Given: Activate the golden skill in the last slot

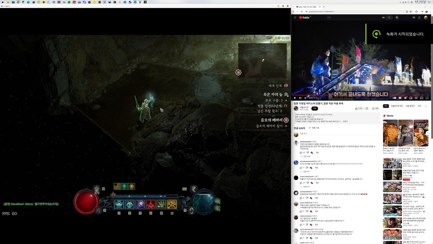Looking at the screenshot, I should 172,204.
